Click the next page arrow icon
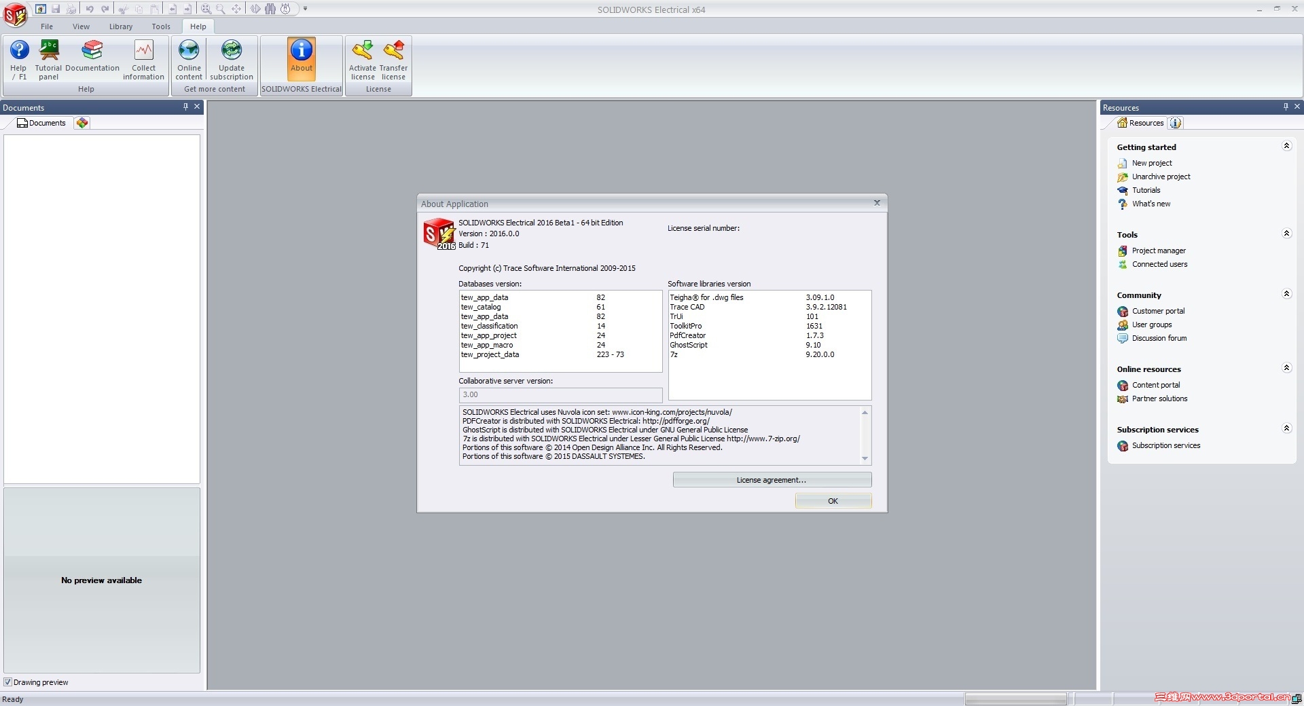 click(188, 9)
